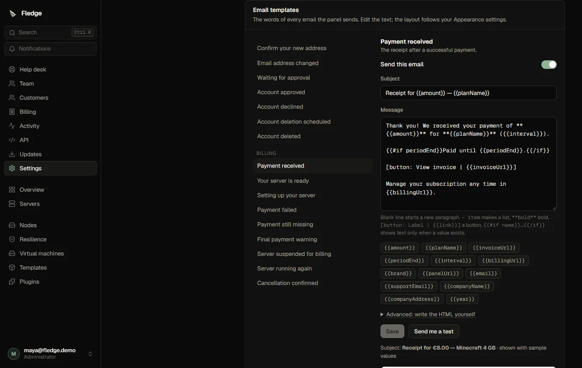582x368 pixels.
Task: Click the Customers icon in sidebar
Action: click(x=12, y=98)
